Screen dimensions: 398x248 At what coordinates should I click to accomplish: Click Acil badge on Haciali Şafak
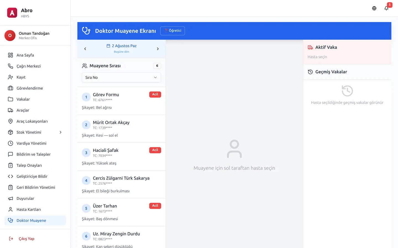155,150
